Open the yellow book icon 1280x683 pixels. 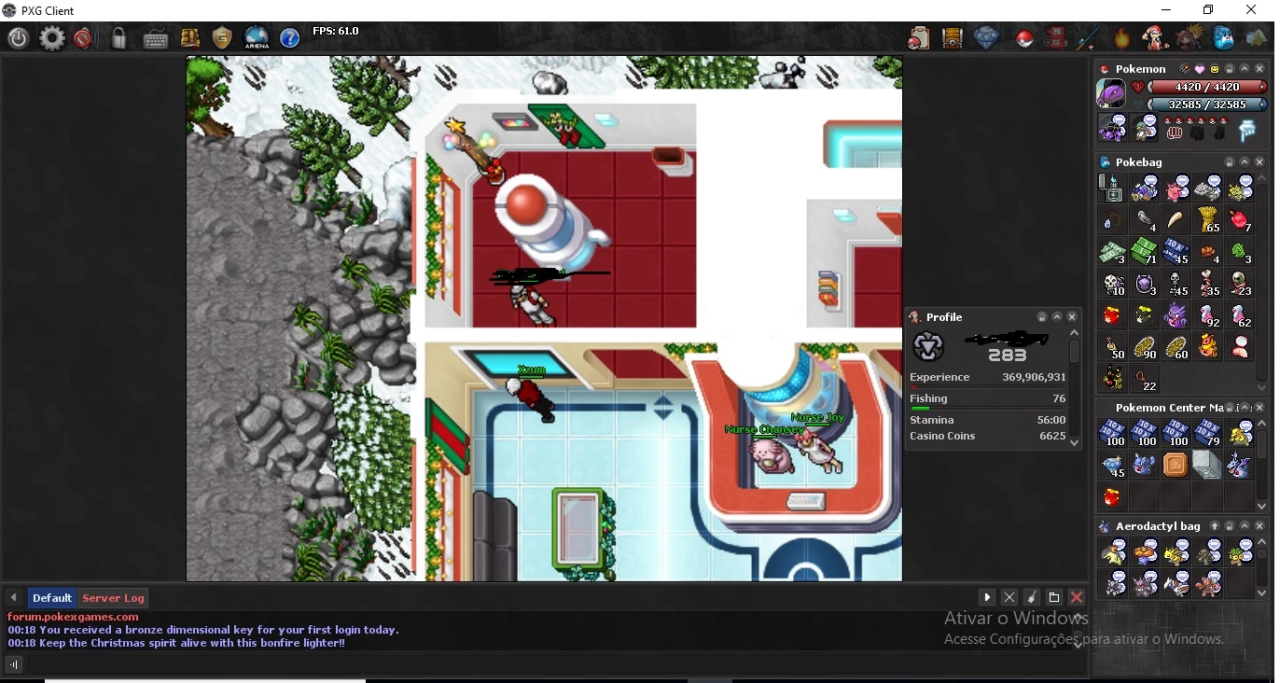tap(190, 38)
